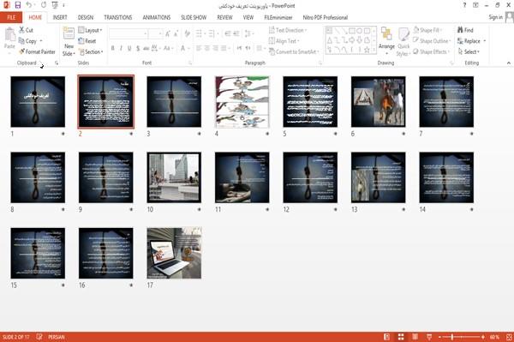Click 60% zoom level
This screenshot has width=514, height=342.
[x=494, y=337]
